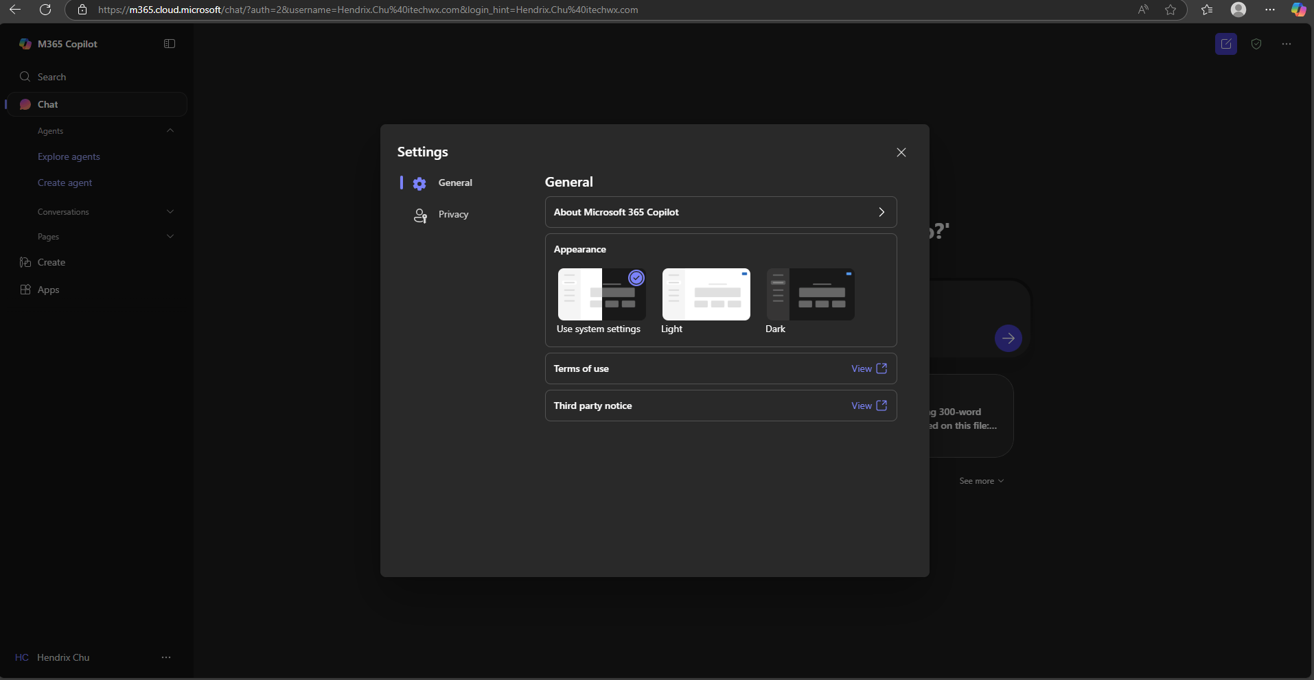Click the Create icon in sidebar
This screenshot has width=1314, height=680.
point(25,262)
